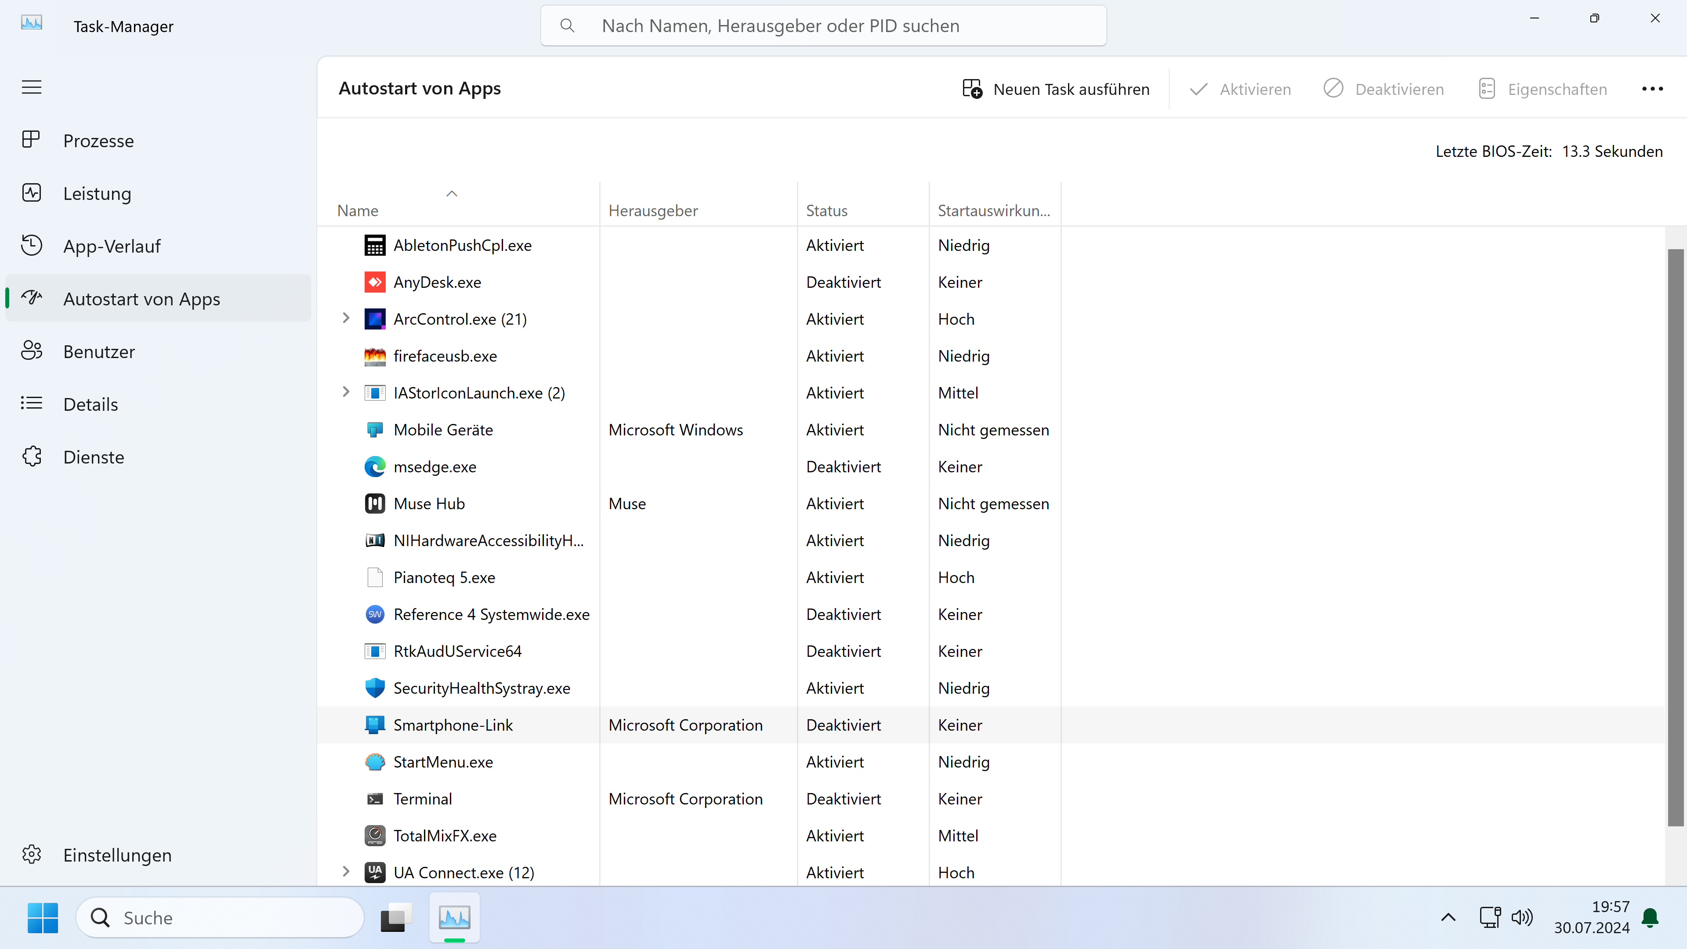Click the firefaceusb.exe flame icon
This screenshot has height=949, width=1687.
coord(375,356)
